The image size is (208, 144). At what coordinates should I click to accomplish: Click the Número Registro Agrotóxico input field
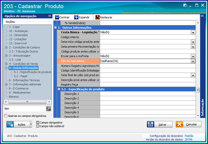148,66
